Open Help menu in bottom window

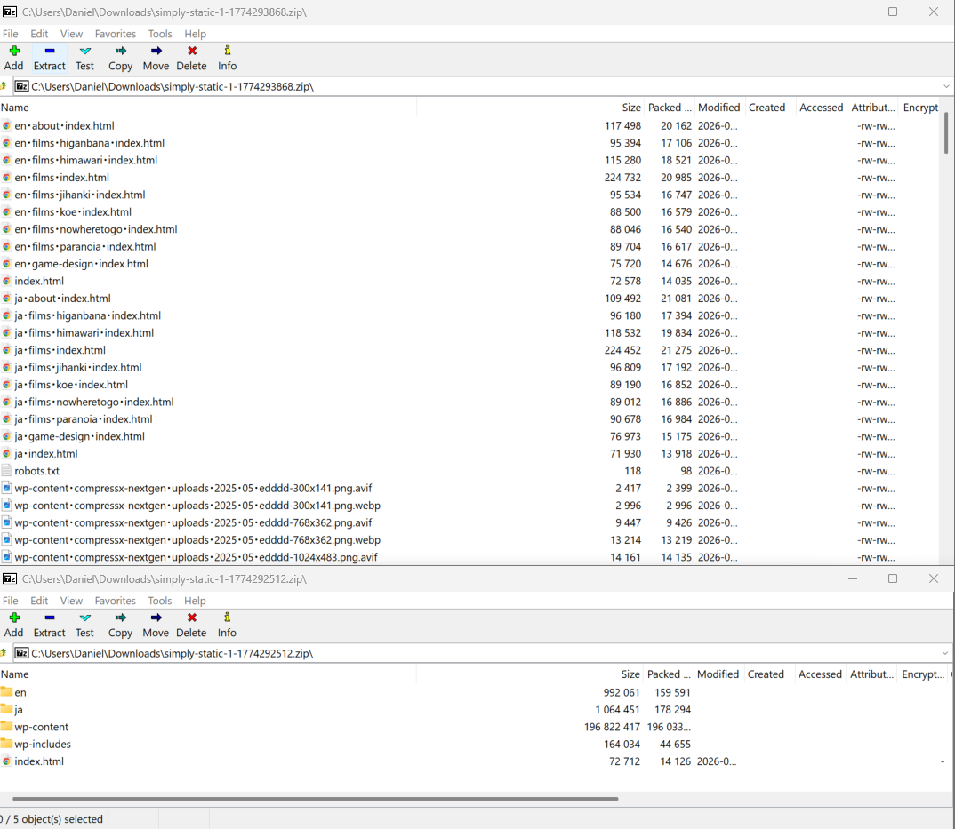click(x=195, y=600)
